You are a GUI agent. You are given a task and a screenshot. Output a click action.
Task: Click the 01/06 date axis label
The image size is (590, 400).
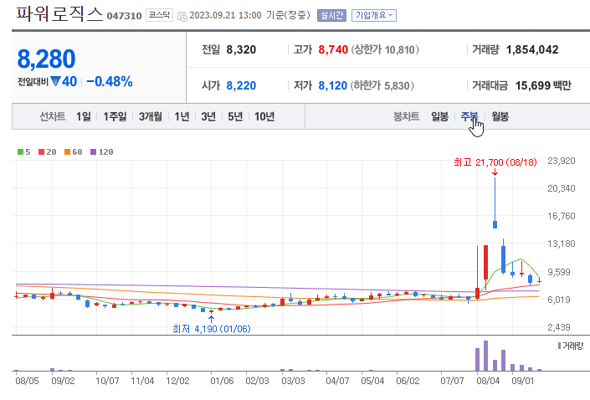222,381
